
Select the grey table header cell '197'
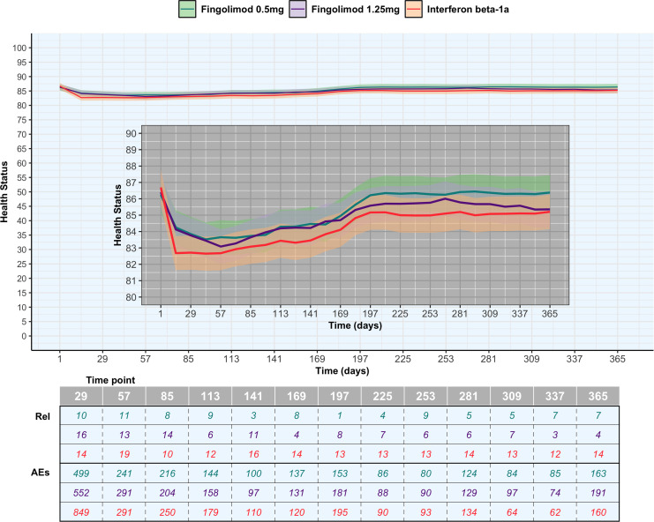click(340, 396)
